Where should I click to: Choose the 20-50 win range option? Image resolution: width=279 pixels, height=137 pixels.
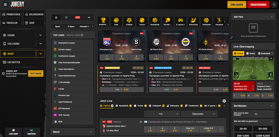(x=243, y=129)
